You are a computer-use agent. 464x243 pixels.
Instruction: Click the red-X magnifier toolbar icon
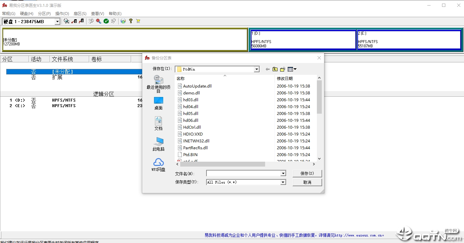(98, 21)
